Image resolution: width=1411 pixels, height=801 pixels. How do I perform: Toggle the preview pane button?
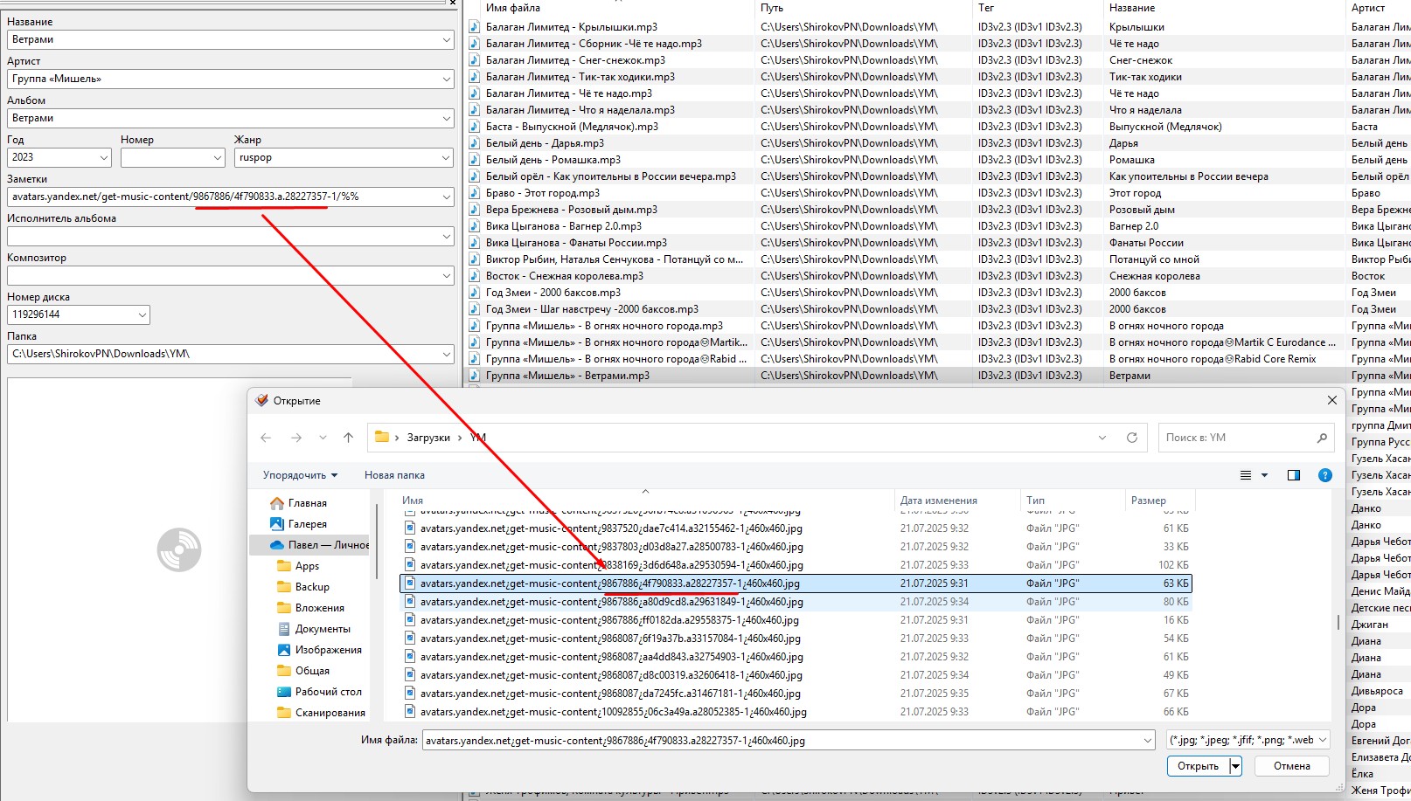[x=1293, y=475]
